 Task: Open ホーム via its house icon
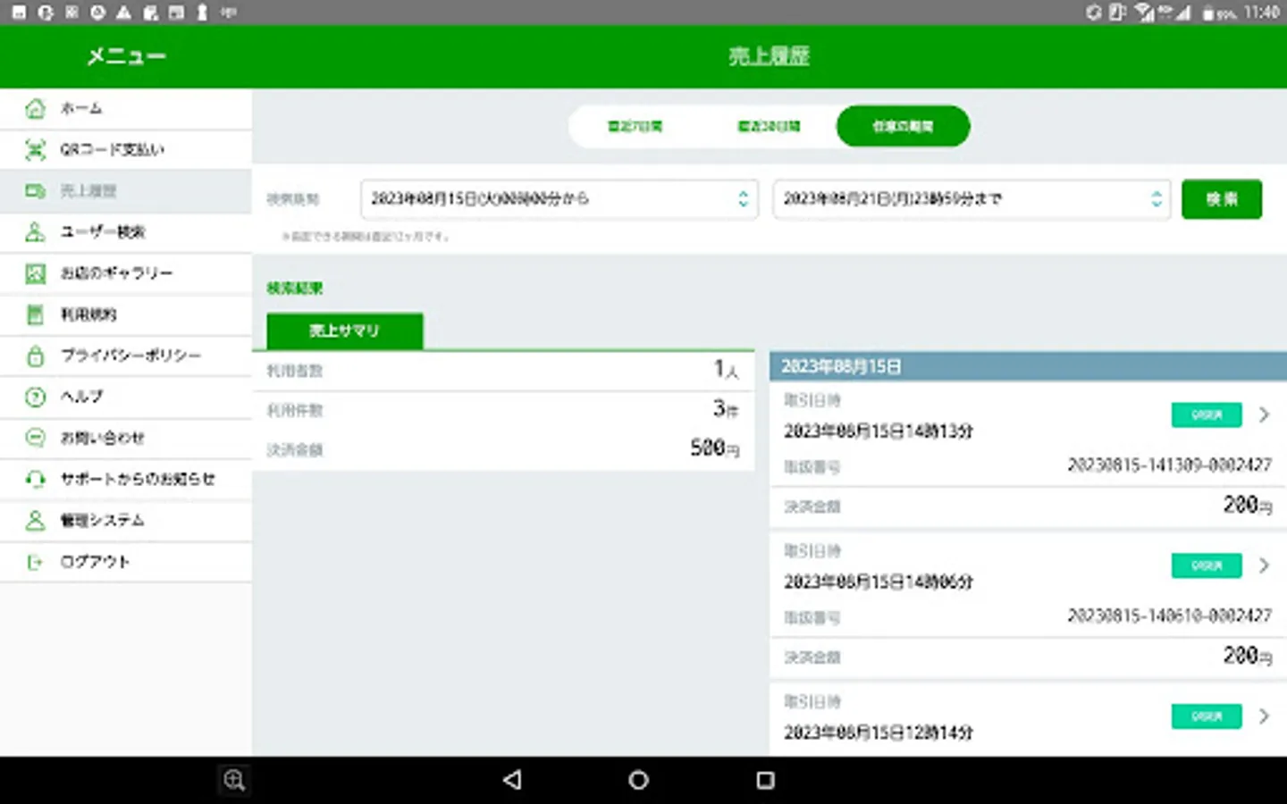(35, 109)
